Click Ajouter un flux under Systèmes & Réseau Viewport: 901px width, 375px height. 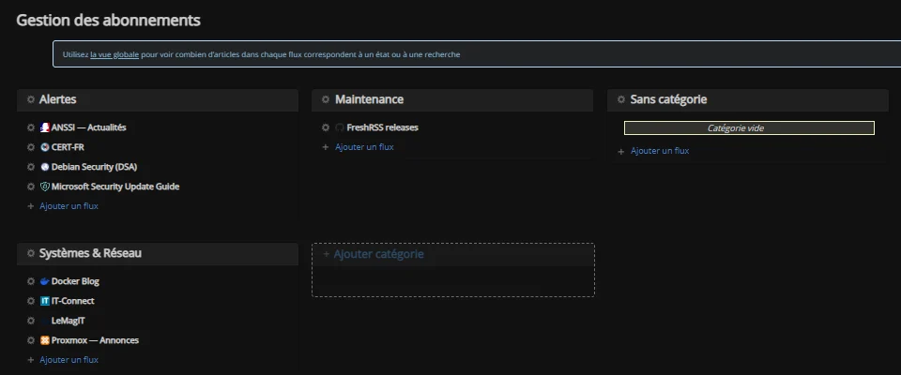[x=69, y=359]
